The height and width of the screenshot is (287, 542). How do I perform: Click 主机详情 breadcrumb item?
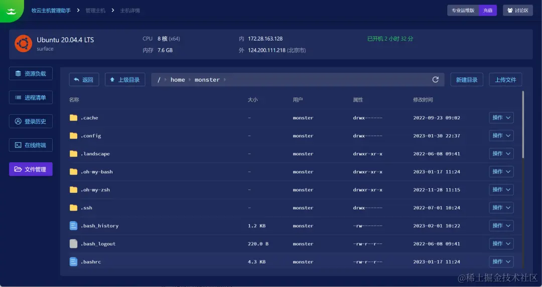(x=130, y=11)
